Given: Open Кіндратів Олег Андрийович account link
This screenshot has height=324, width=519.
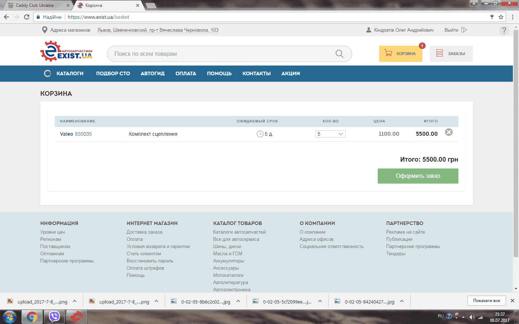Looking at the screenshot, I should click(x=404, y=30).
